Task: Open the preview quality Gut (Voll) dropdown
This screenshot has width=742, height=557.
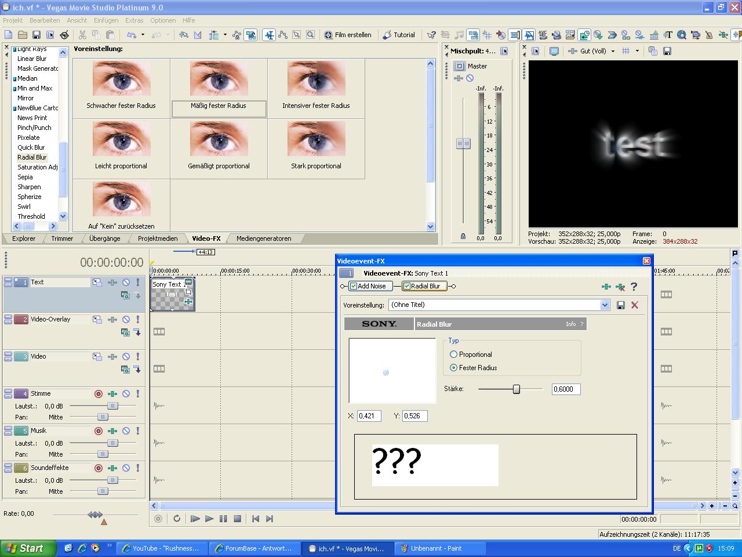Action: [613, 51]
